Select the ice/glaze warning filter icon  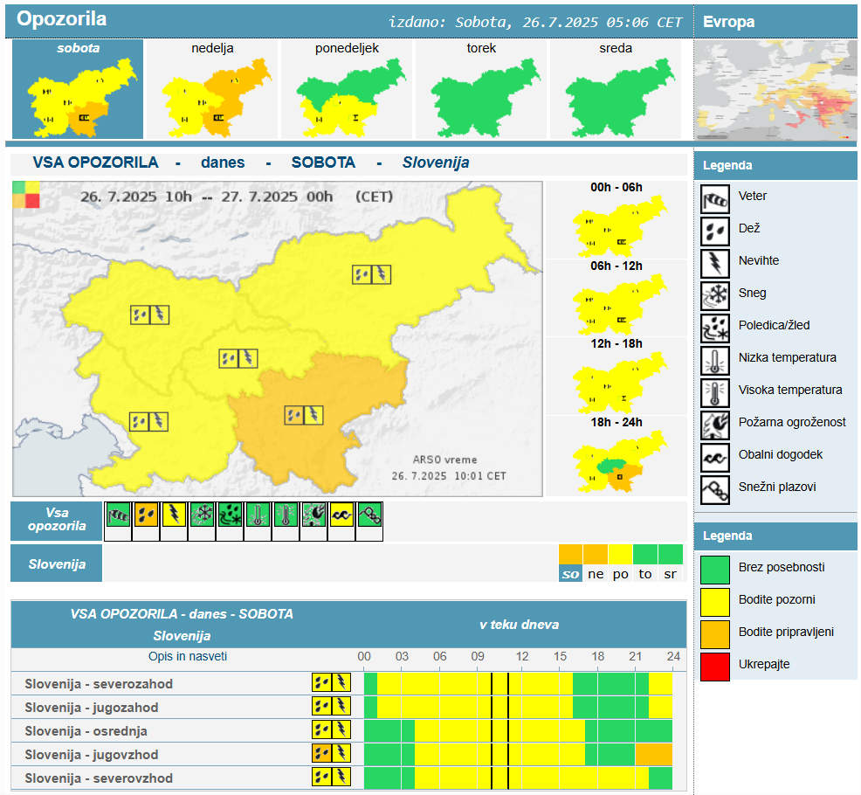(230, 515)
